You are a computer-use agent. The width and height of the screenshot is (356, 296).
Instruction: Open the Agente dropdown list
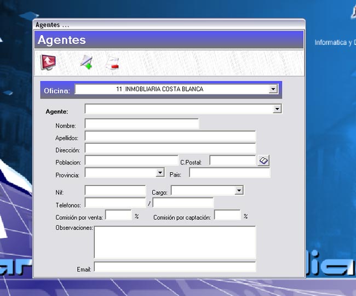point(277,109)
